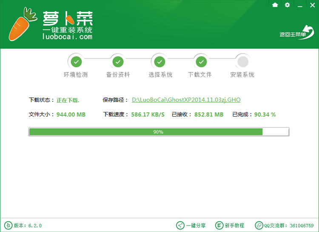Click the luobocai.com website text
This screenshot has height=232, width=319.
point(67,37)
